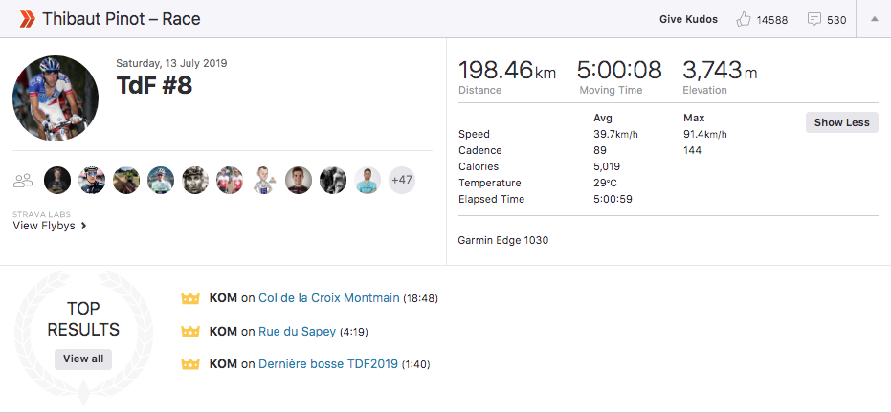Open the ninth dark athlete avatar

[x=333, y=181]
